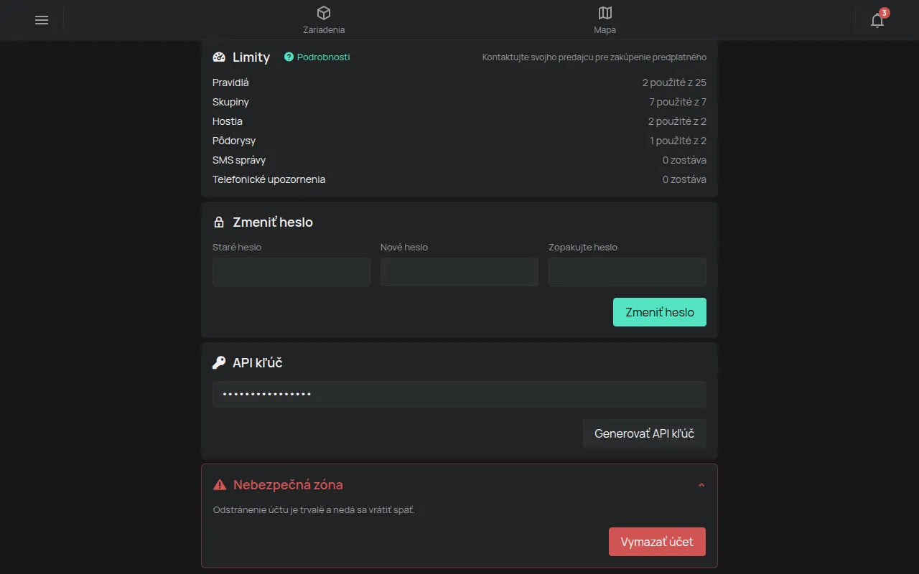This screenshot has width=919, height=574.
Task: Click the Vymazať účet button
Action: coord(657,542)
